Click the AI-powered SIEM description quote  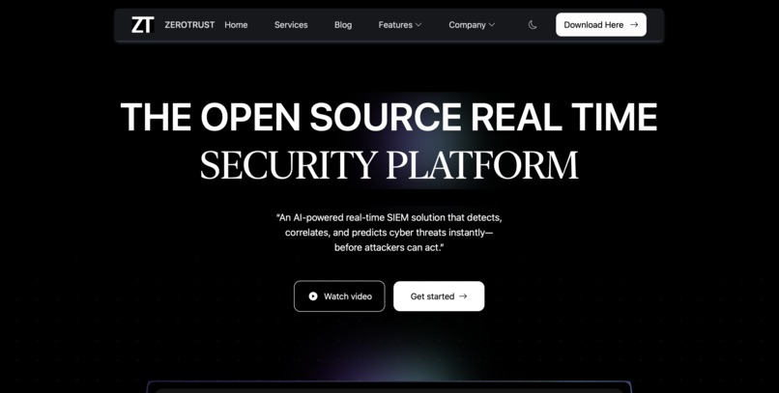(389, 232)
